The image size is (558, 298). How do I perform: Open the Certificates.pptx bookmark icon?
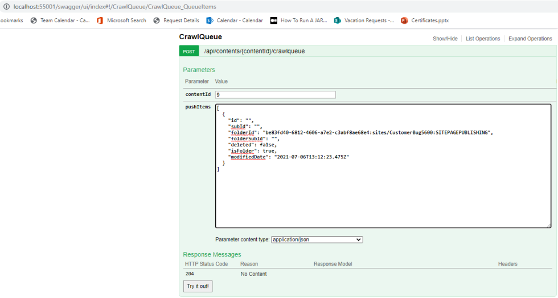coord(404,20)
